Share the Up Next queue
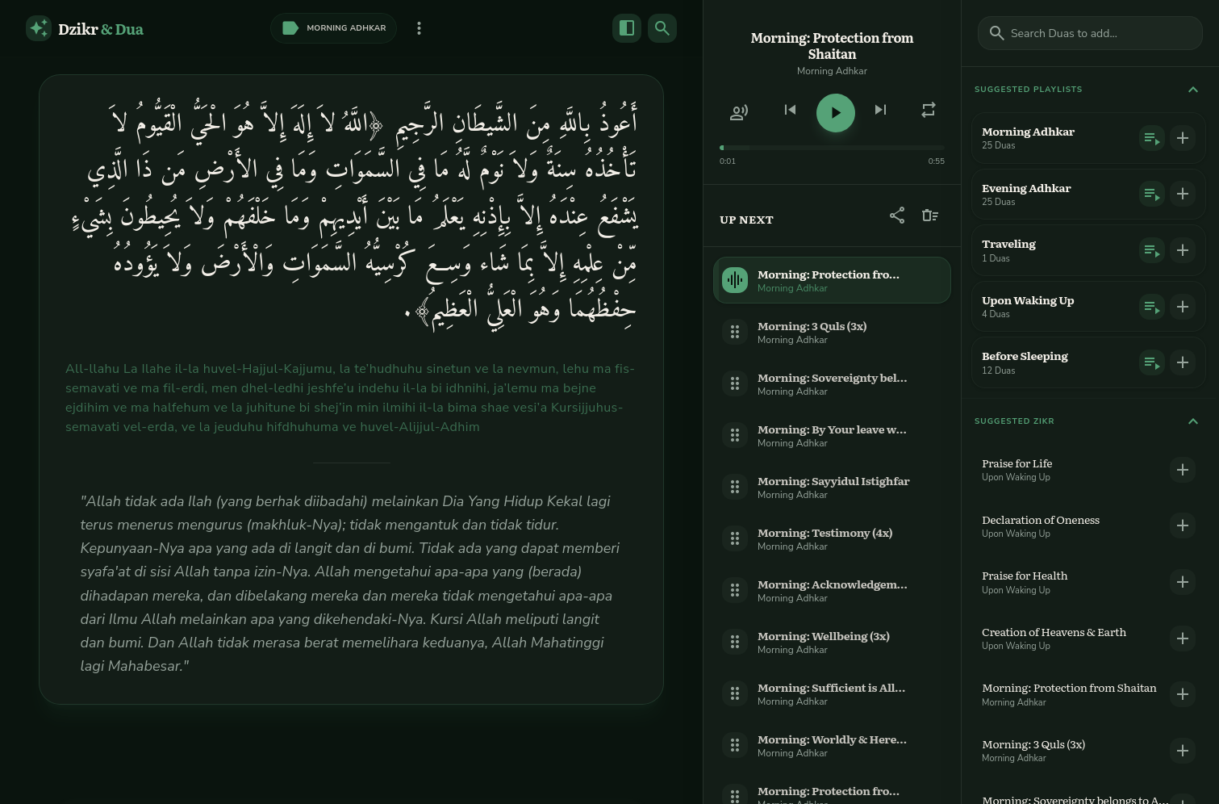The height and width of the screenshot is (804, 1219). point(897,216)
